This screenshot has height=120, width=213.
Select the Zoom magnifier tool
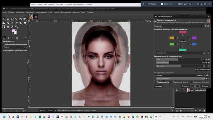coord(16,27)
